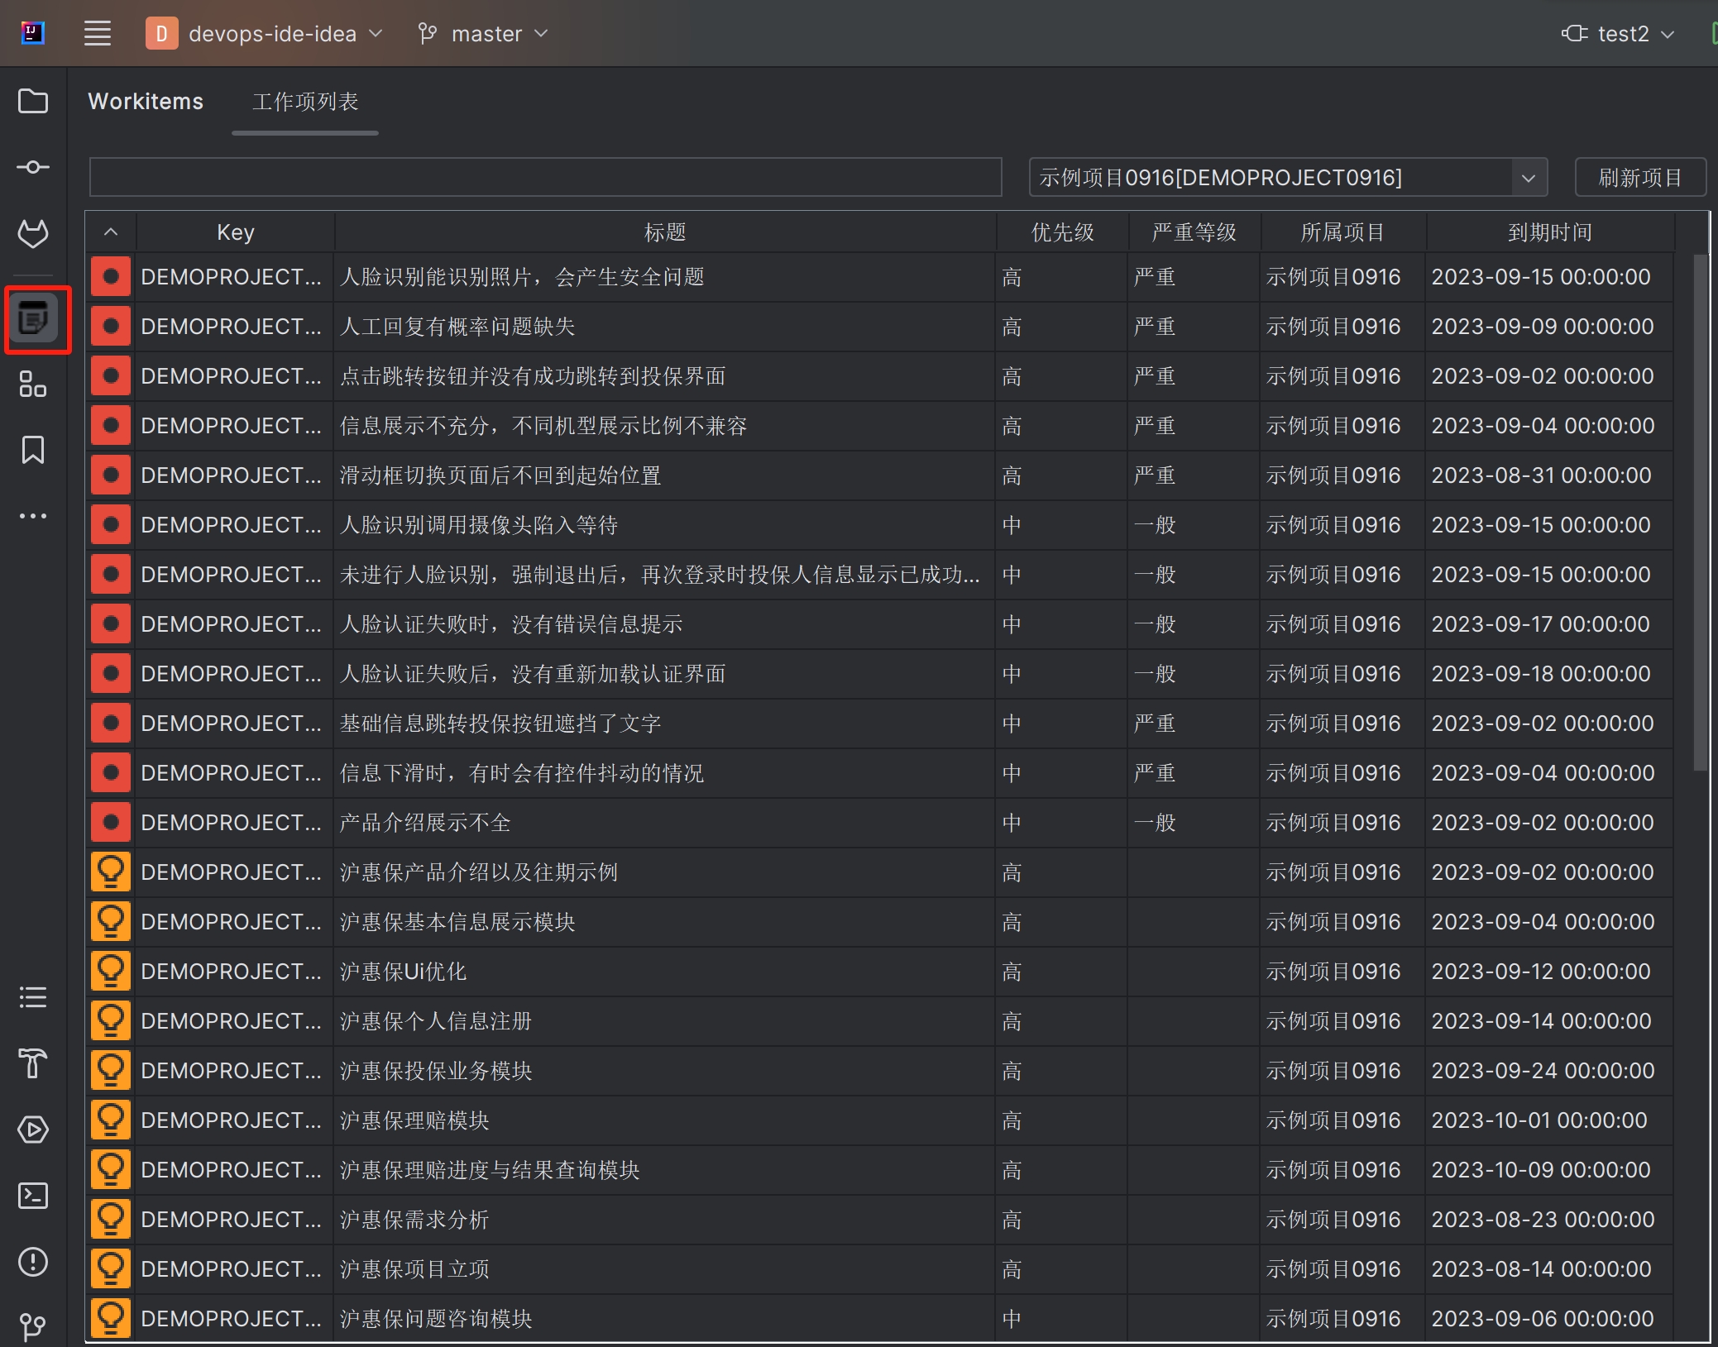Open the Workitems tool window icon
The height and width of the screenshot is (1347, 1718).
pyautogui.click(x=34, y=319)
